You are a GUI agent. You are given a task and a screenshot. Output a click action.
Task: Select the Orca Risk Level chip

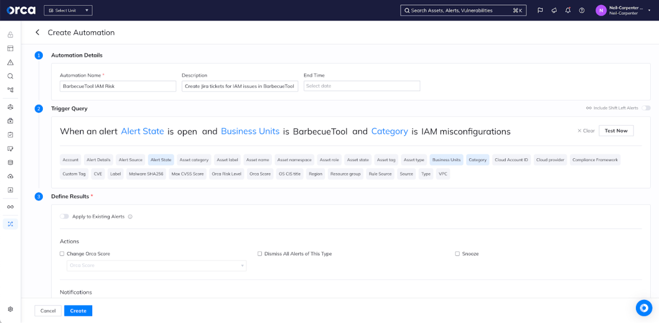226,174
